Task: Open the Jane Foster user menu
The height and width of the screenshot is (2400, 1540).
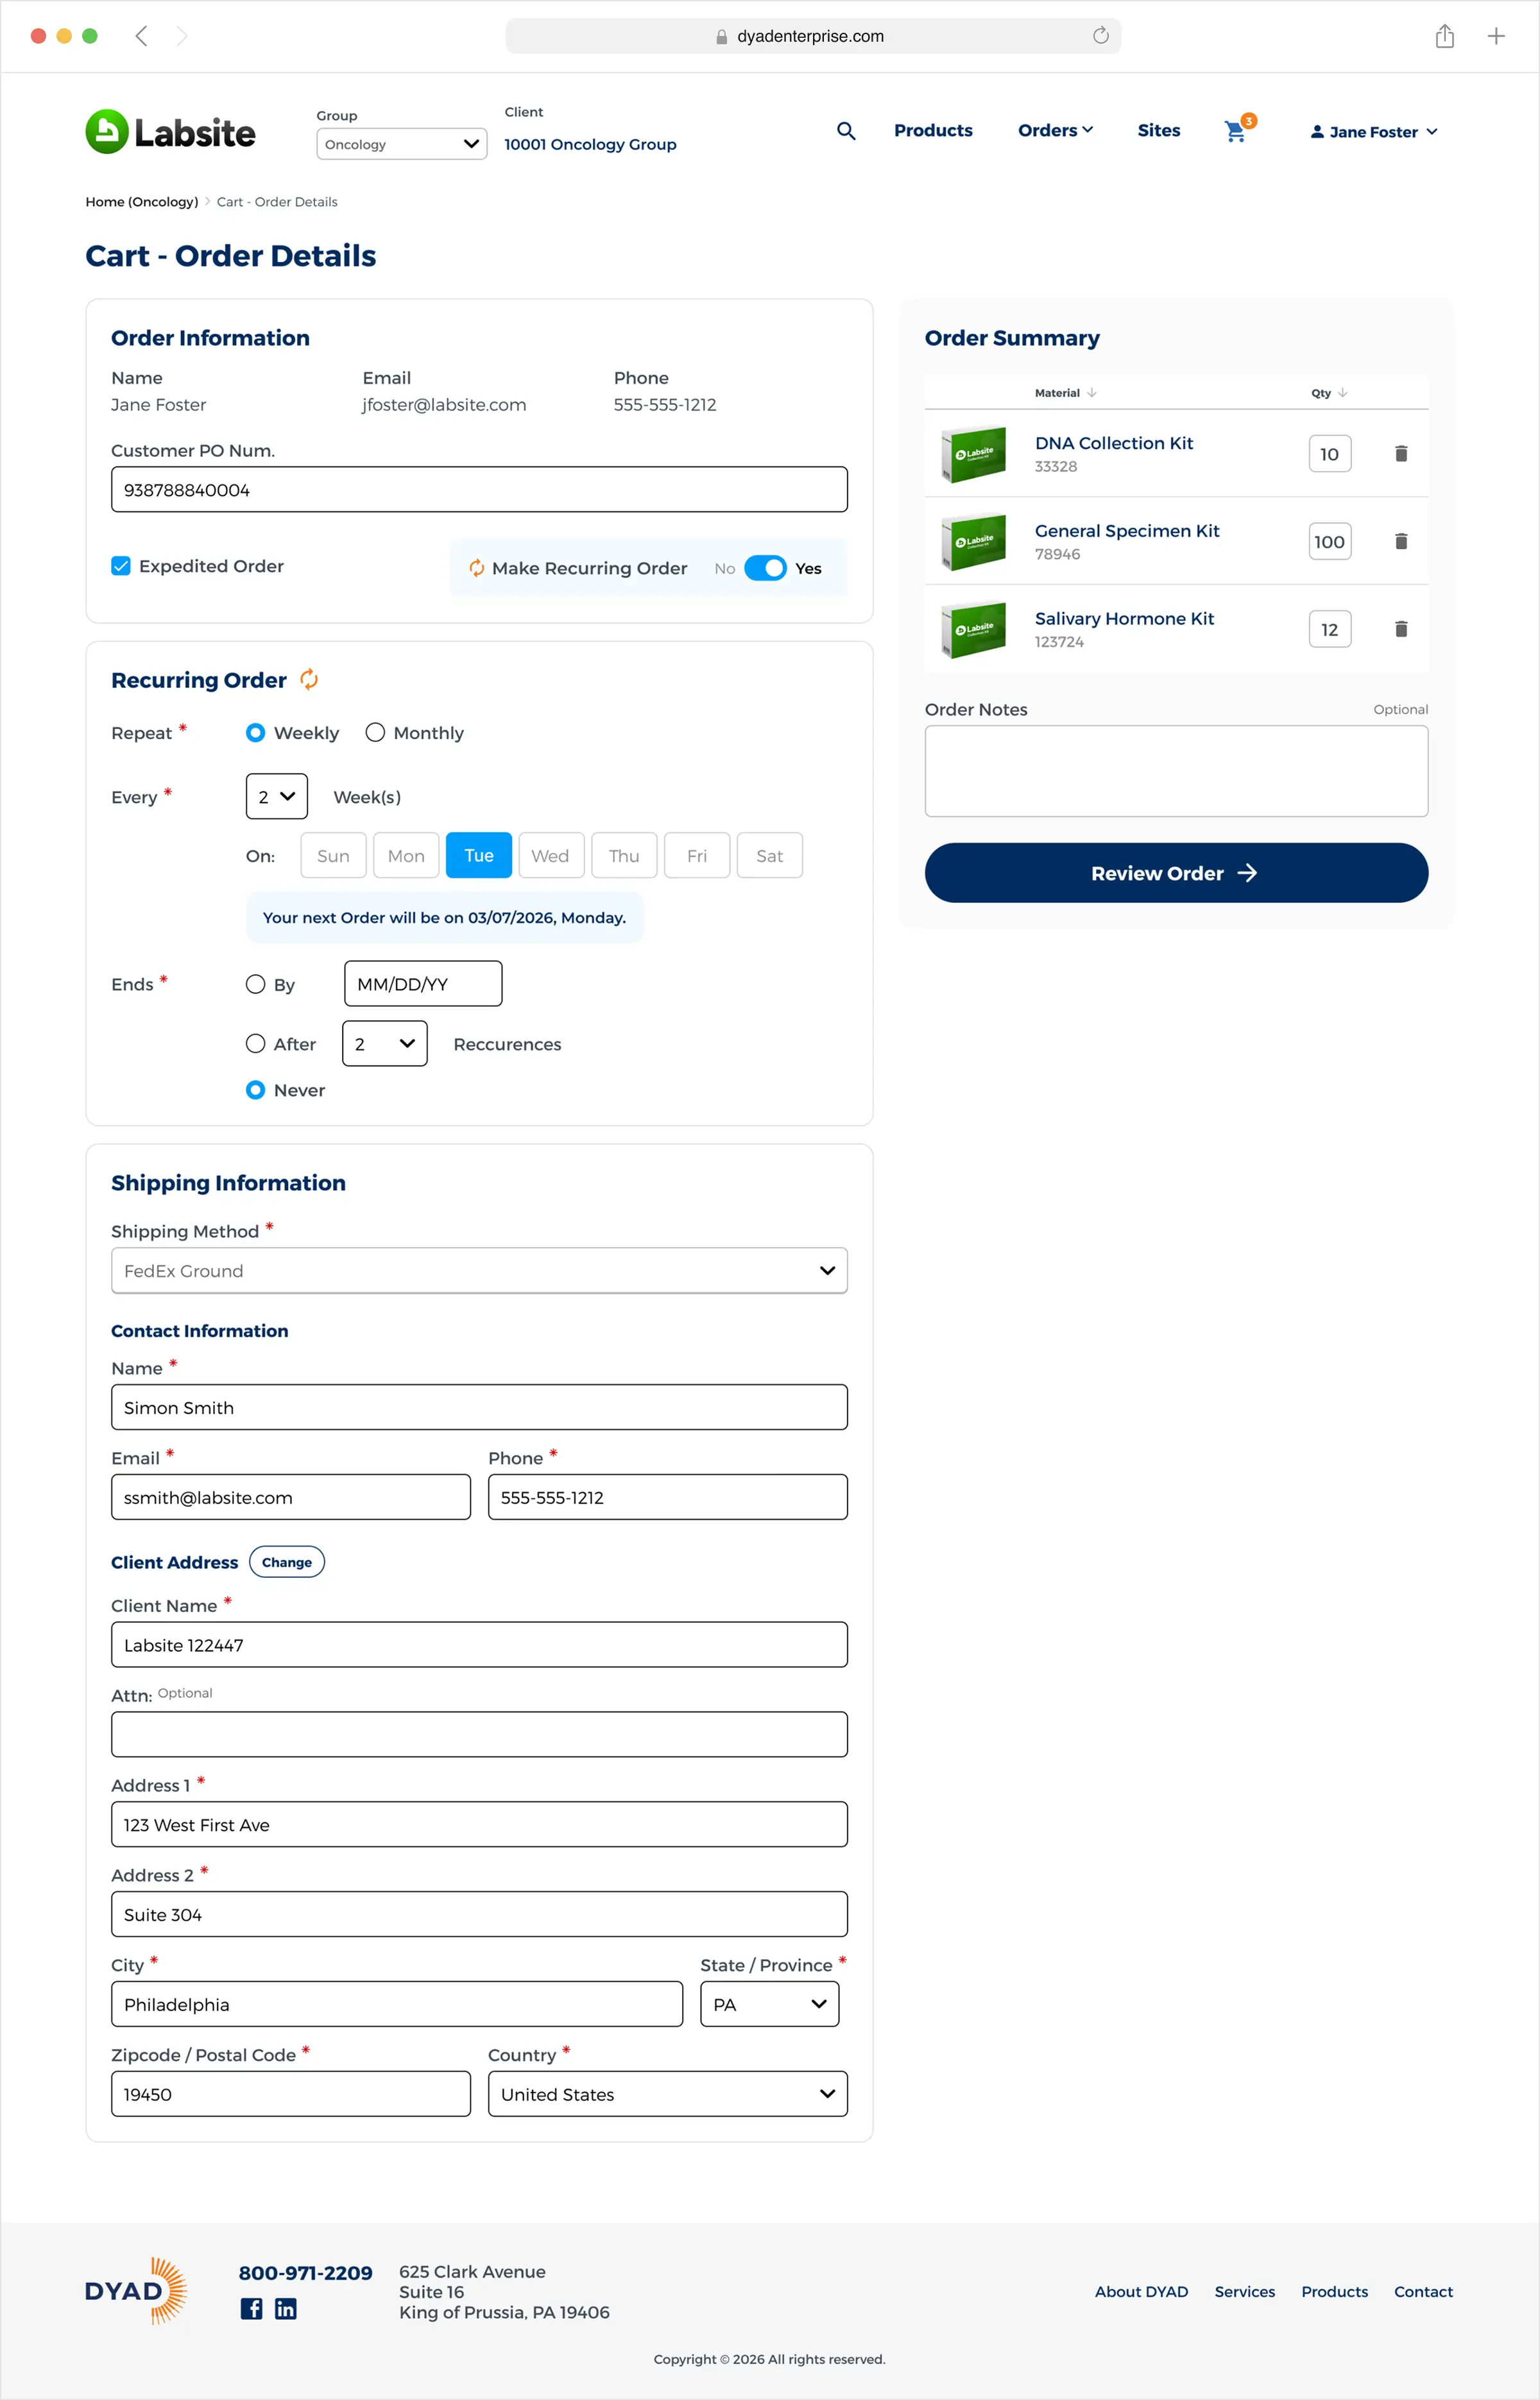Action: click(x=1373, y=132)
